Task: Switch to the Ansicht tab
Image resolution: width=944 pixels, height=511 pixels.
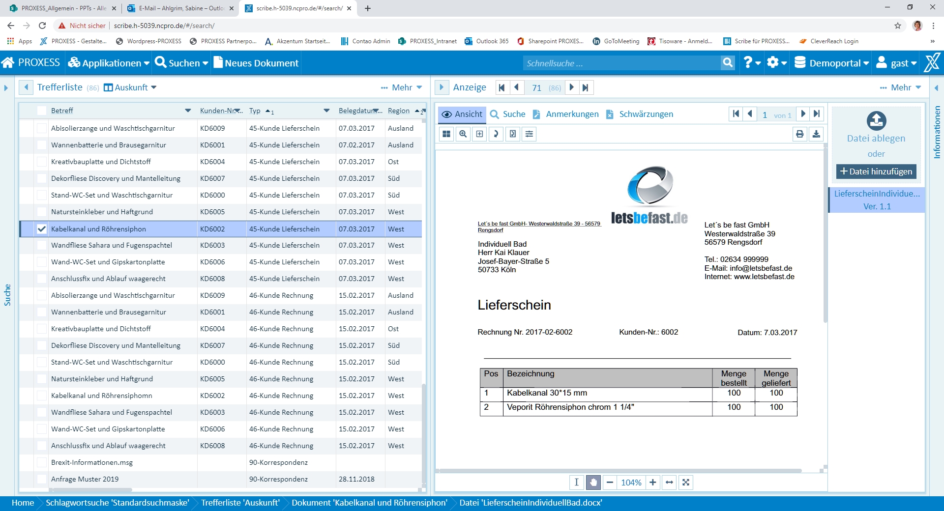Action: (x=462, y=114)
